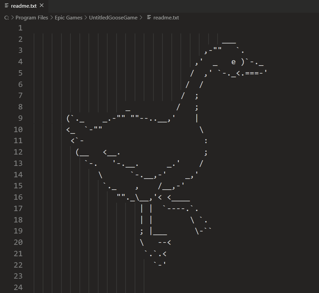Select line number 24 in the gutter
Screen dimensions: 319x293
tap(18, 287)
